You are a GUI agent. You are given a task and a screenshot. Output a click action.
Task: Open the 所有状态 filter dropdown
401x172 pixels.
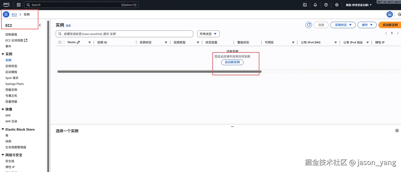point(208,34)
